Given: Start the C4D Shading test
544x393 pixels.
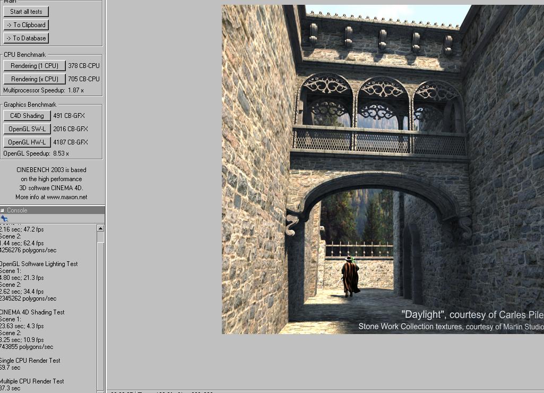Looking at the screenshot, I should tap(27, 116).
